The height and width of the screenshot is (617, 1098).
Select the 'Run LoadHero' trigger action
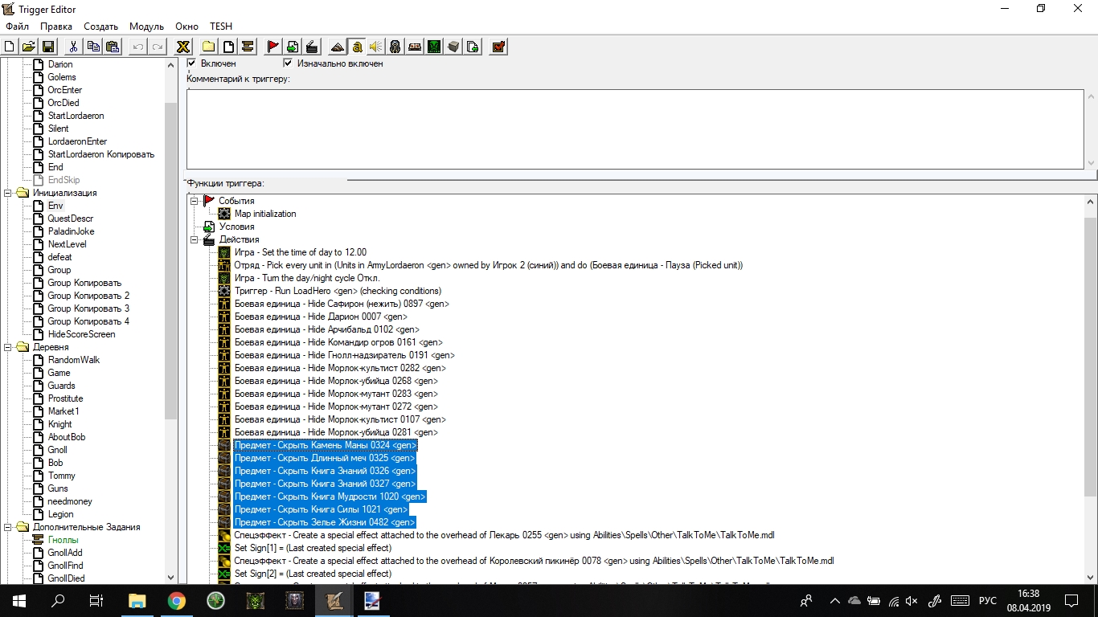click(338, 291)
